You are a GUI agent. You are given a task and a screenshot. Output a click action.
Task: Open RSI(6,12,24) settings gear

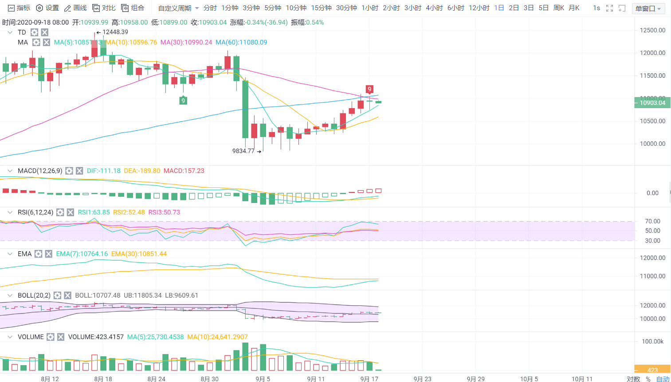(60, 212)
